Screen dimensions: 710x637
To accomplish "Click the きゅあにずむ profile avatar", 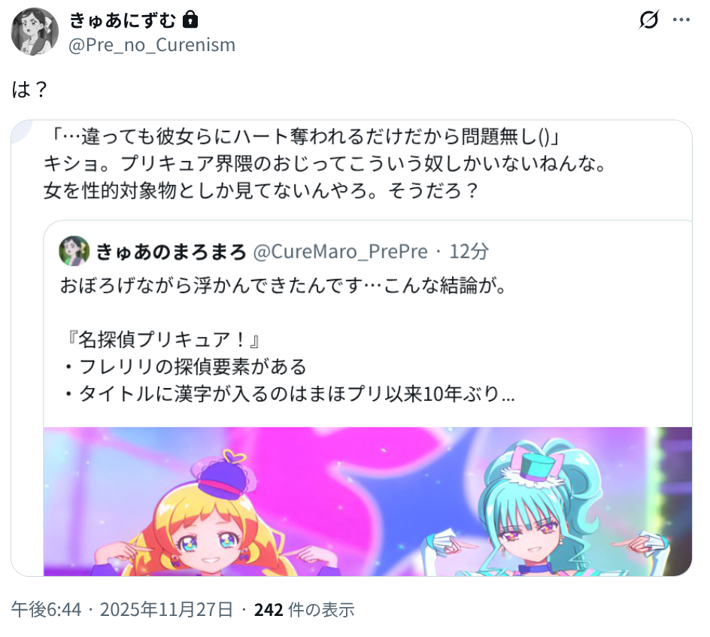I will tap(35, 32).
